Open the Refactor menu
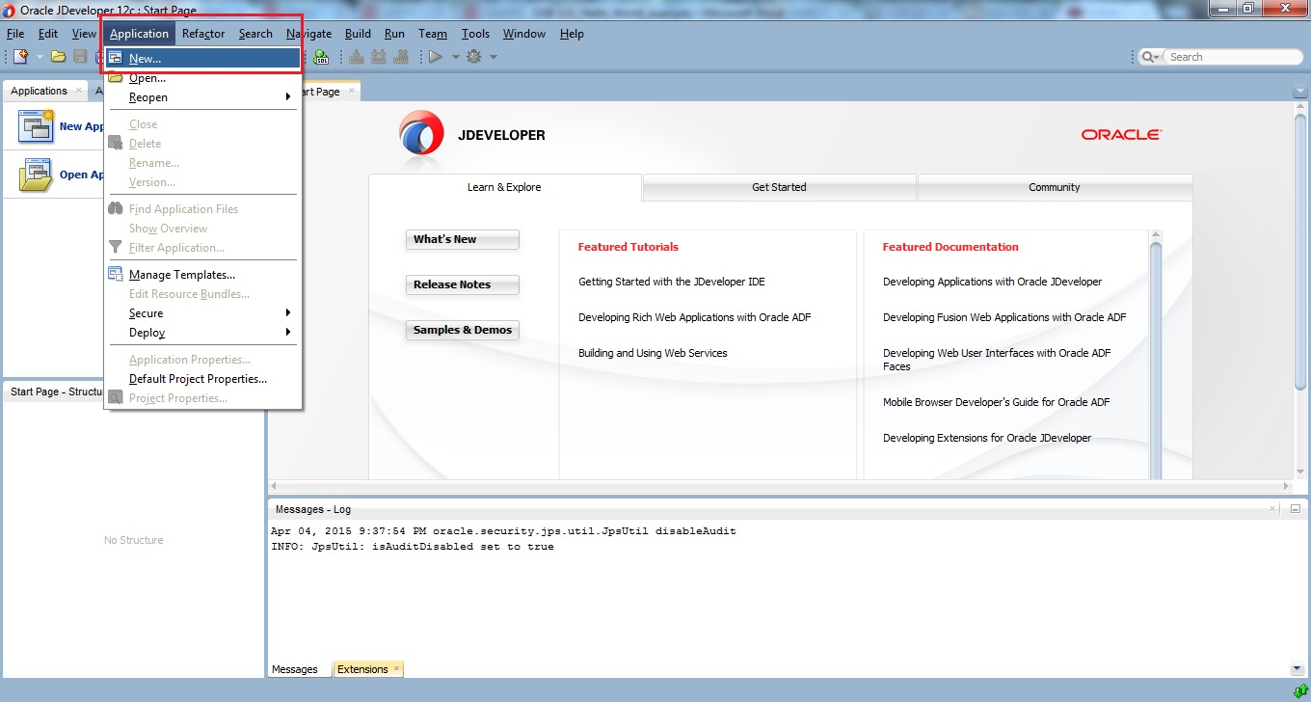Viewport: 1311px width, 702px height. (x=203, y=34)
